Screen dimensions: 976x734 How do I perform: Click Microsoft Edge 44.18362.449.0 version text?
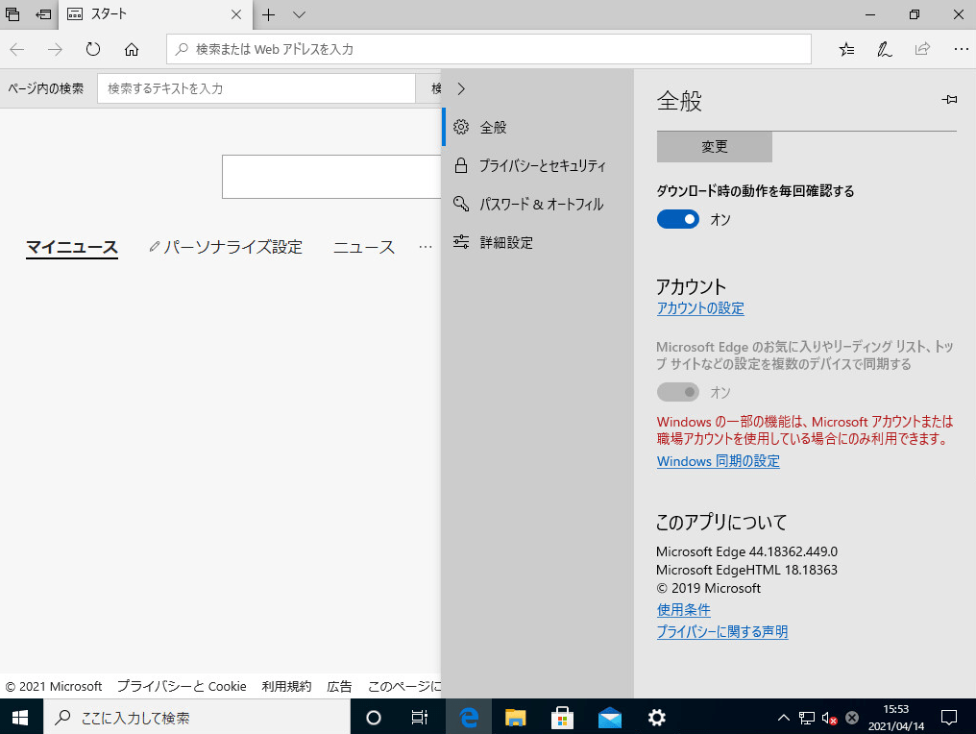point(747,551)
